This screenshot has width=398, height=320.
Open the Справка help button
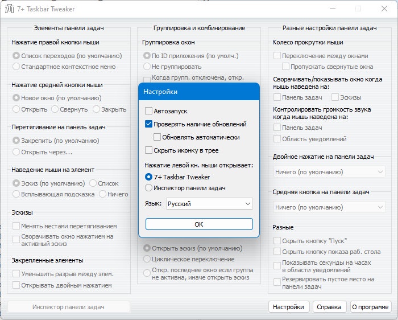pyautogui.click(x=329, y=307)
